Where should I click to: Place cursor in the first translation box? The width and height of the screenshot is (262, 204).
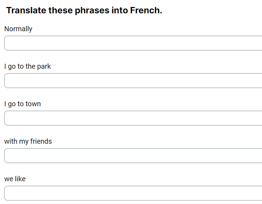[133, 43]
